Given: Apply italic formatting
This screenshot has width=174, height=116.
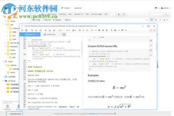Looking at the screenshot, I should pyautogui.click(x=83, y=30).
